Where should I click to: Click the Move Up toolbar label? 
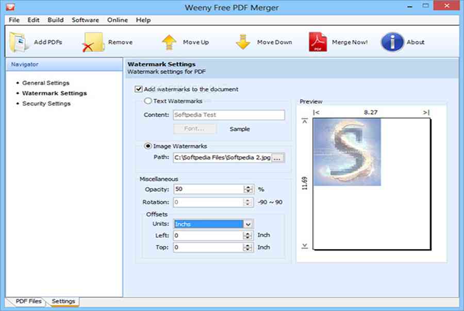click(196, 42)
